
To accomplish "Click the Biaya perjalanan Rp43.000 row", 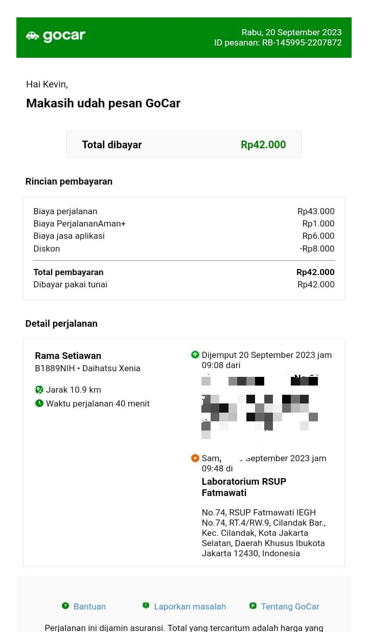I will tap(184, 211).
